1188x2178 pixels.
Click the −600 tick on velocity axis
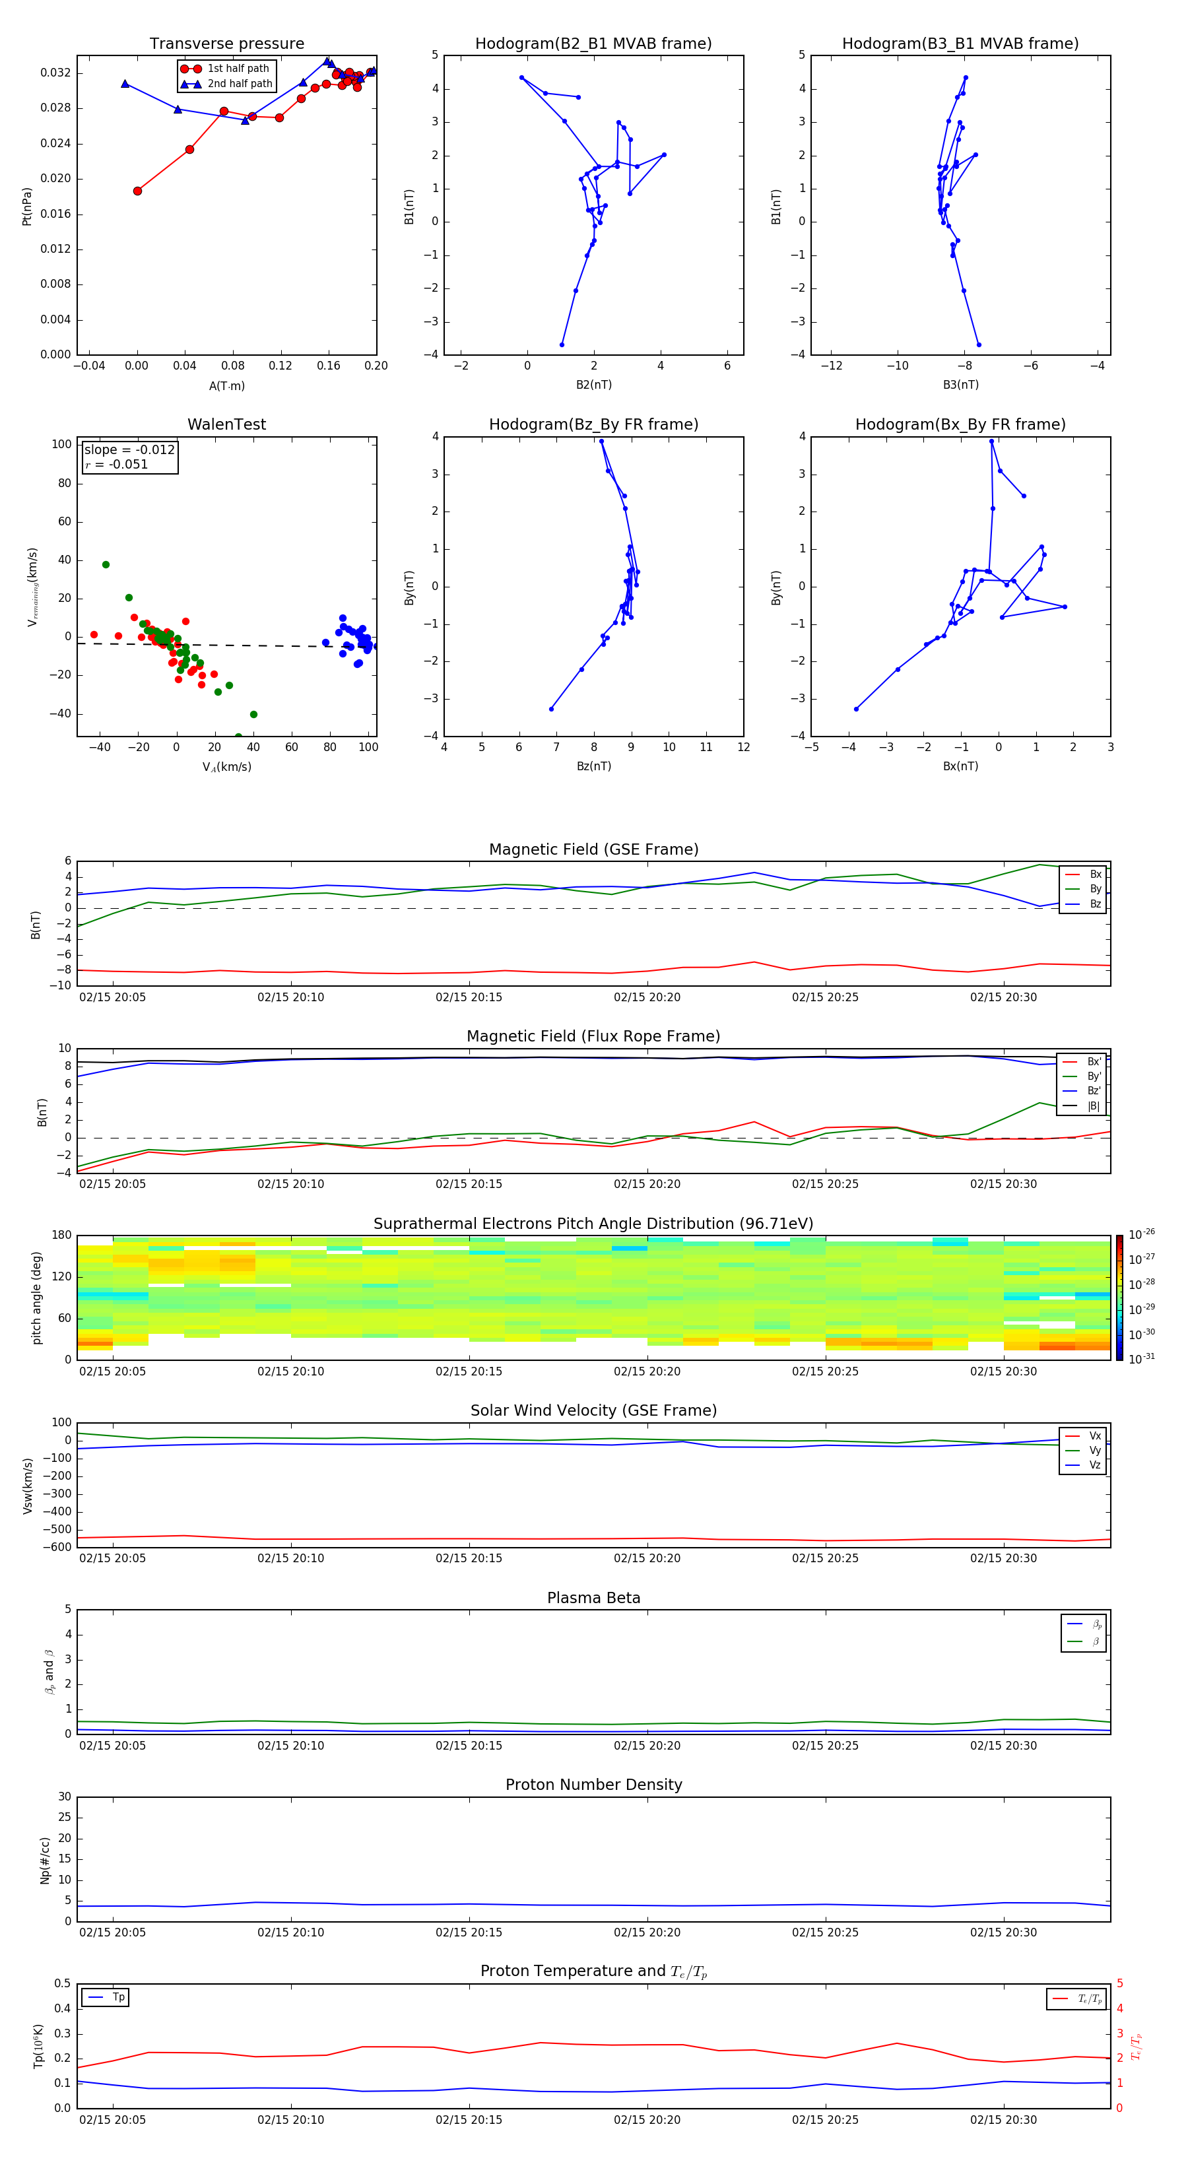click(x=56, y=1547)
